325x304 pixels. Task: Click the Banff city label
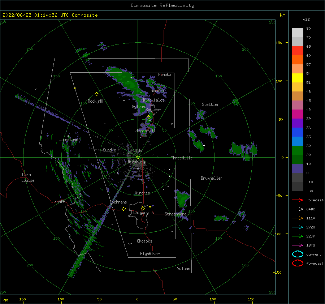(60, 201)
